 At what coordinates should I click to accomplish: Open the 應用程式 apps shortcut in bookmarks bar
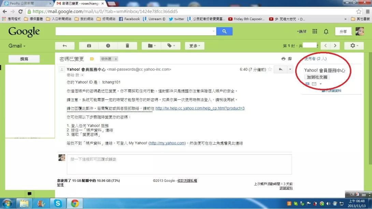(11, 19)
